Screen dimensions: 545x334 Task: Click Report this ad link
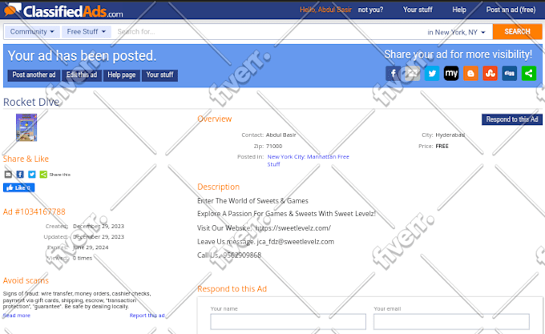(x=147, y=316)
